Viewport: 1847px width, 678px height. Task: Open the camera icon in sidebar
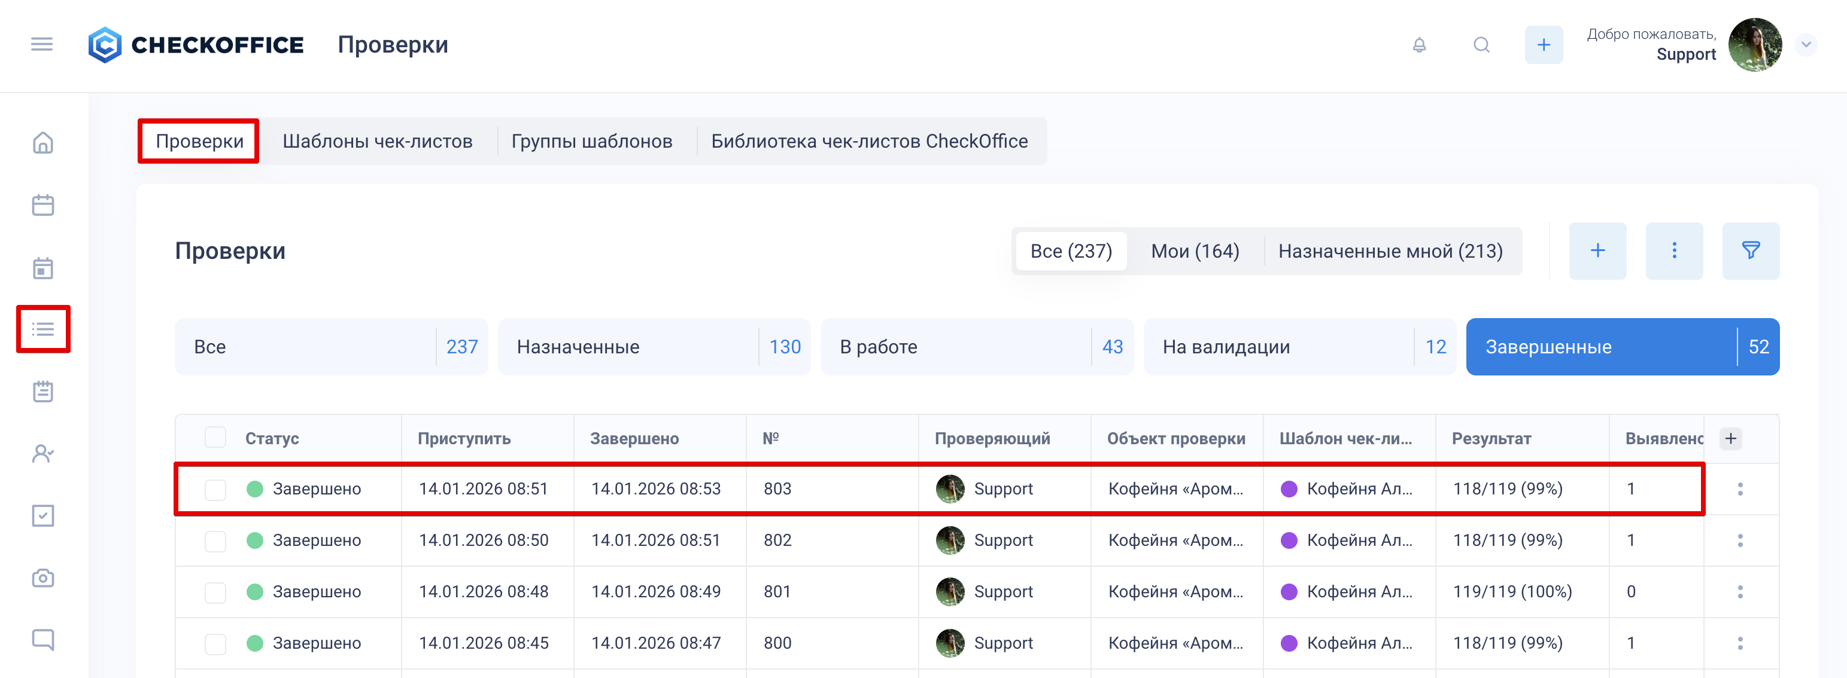[43, 577]
